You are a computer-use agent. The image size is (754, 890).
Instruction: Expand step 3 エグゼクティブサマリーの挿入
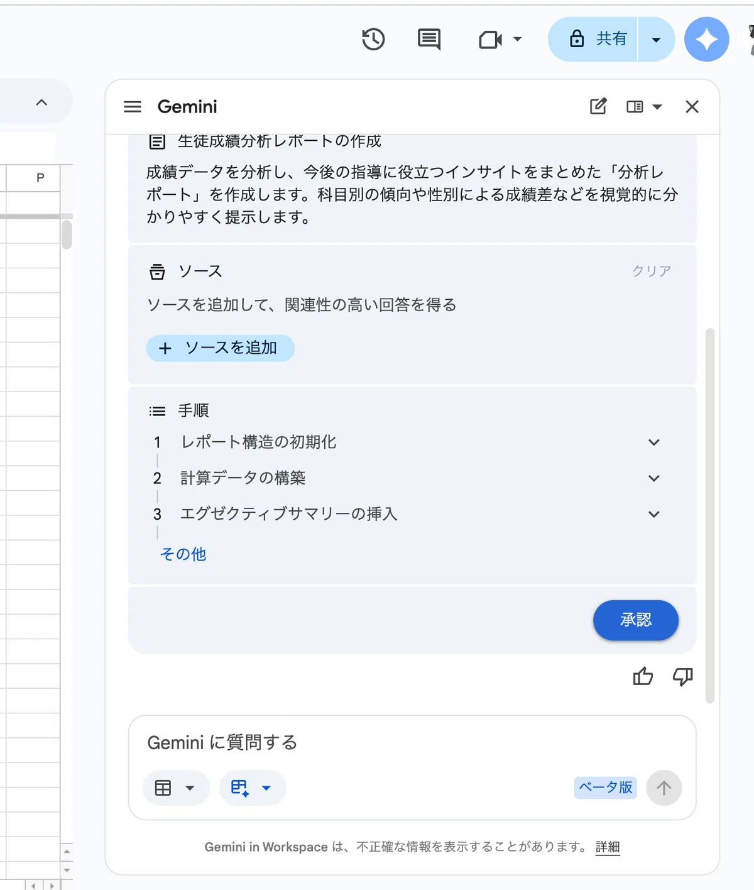pos(654,514)
